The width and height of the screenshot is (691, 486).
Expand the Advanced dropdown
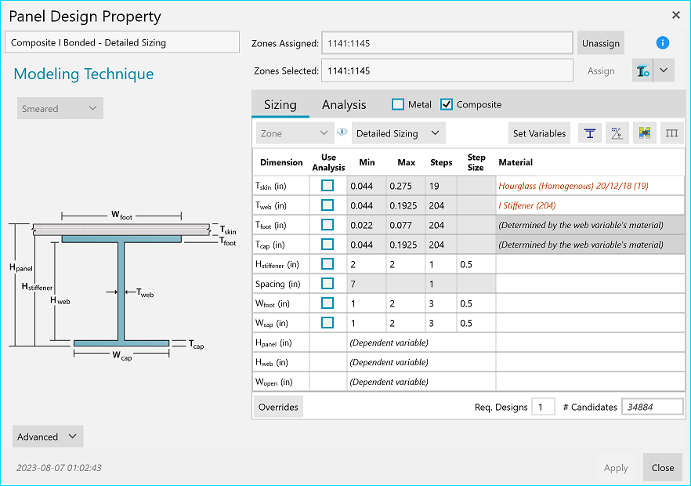[x=48, y=436]
